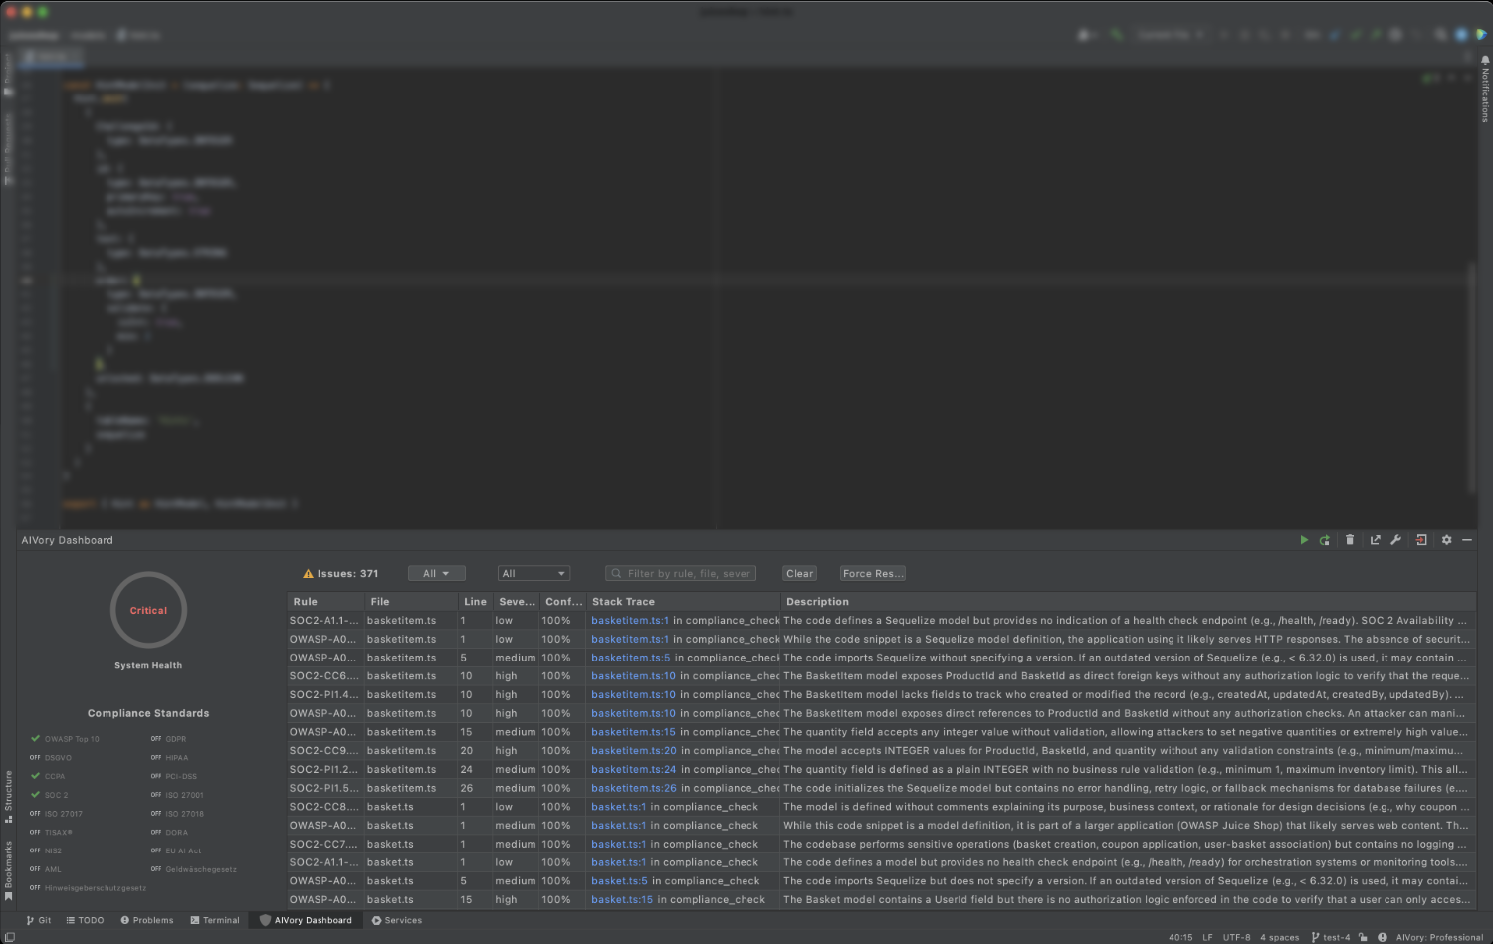Enable the TISAX compliance standard
The image size is (1493, 944).
(52, 833)
